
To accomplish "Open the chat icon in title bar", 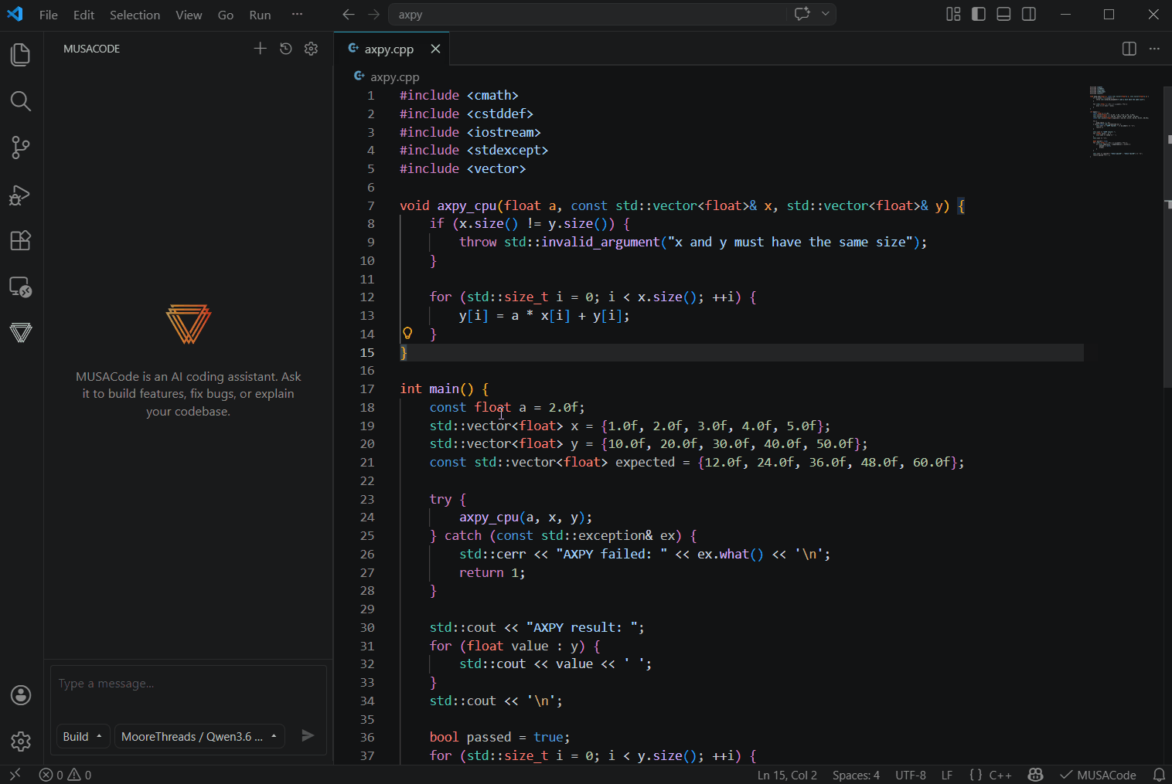I will pyautogui.click(x=802, y=14).
